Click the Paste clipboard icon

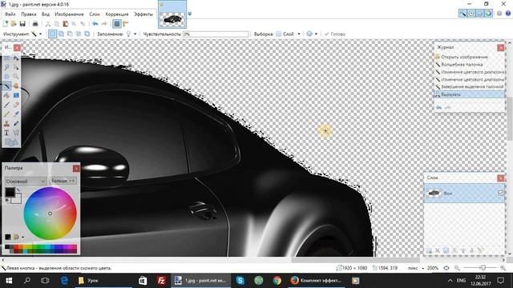66,24
